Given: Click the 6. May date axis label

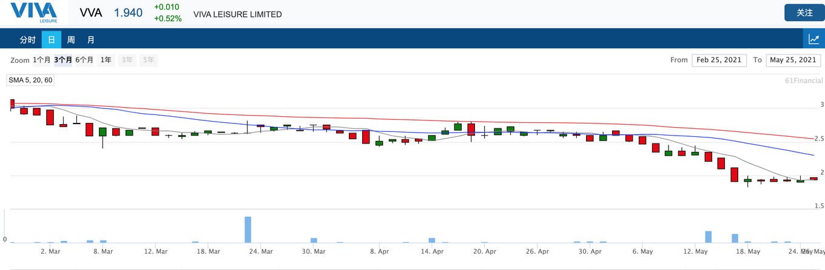Looking at the screenshot, I should [x=642, y=251].
